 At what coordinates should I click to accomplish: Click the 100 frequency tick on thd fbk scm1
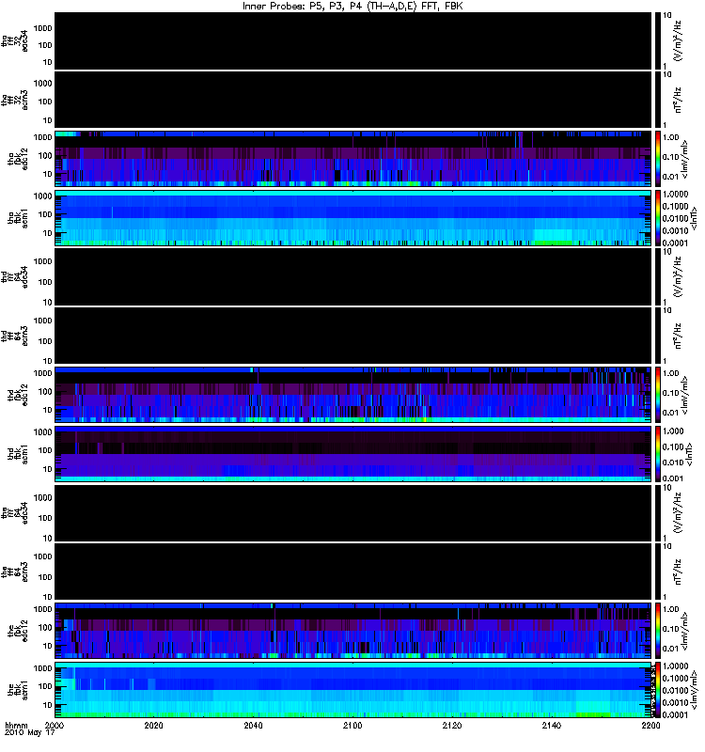click(44, 451)
